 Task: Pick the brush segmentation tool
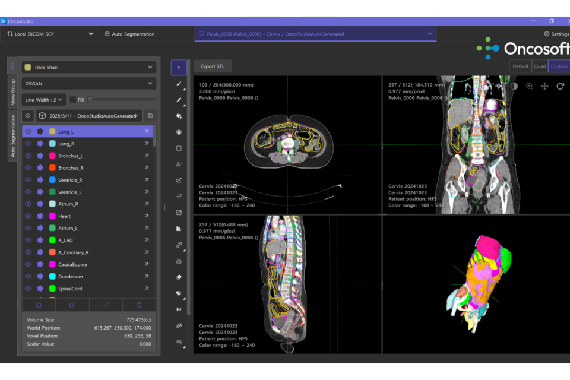[x=179, y=84]
